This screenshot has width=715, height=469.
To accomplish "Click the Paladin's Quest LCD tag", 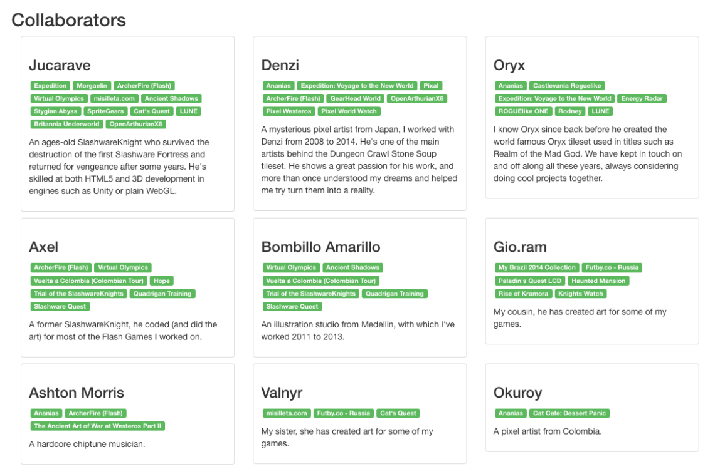I will tap(530, 281).
